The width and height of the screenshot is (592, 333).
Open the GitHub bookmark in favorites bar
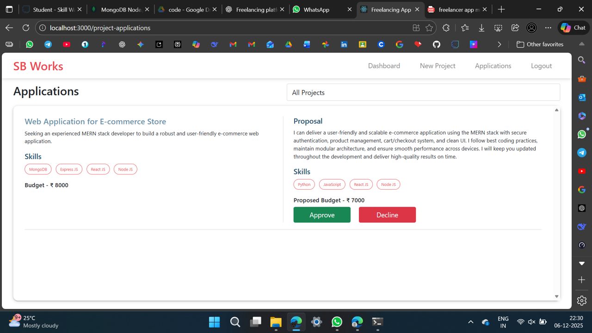[x=437, y=44]
